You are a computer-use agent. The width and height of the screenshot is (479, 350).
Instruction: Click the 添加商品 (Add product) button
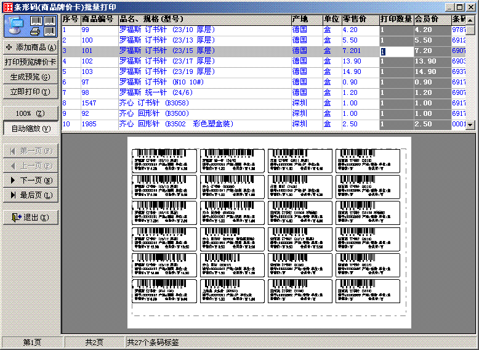click(x=30, y=47)
